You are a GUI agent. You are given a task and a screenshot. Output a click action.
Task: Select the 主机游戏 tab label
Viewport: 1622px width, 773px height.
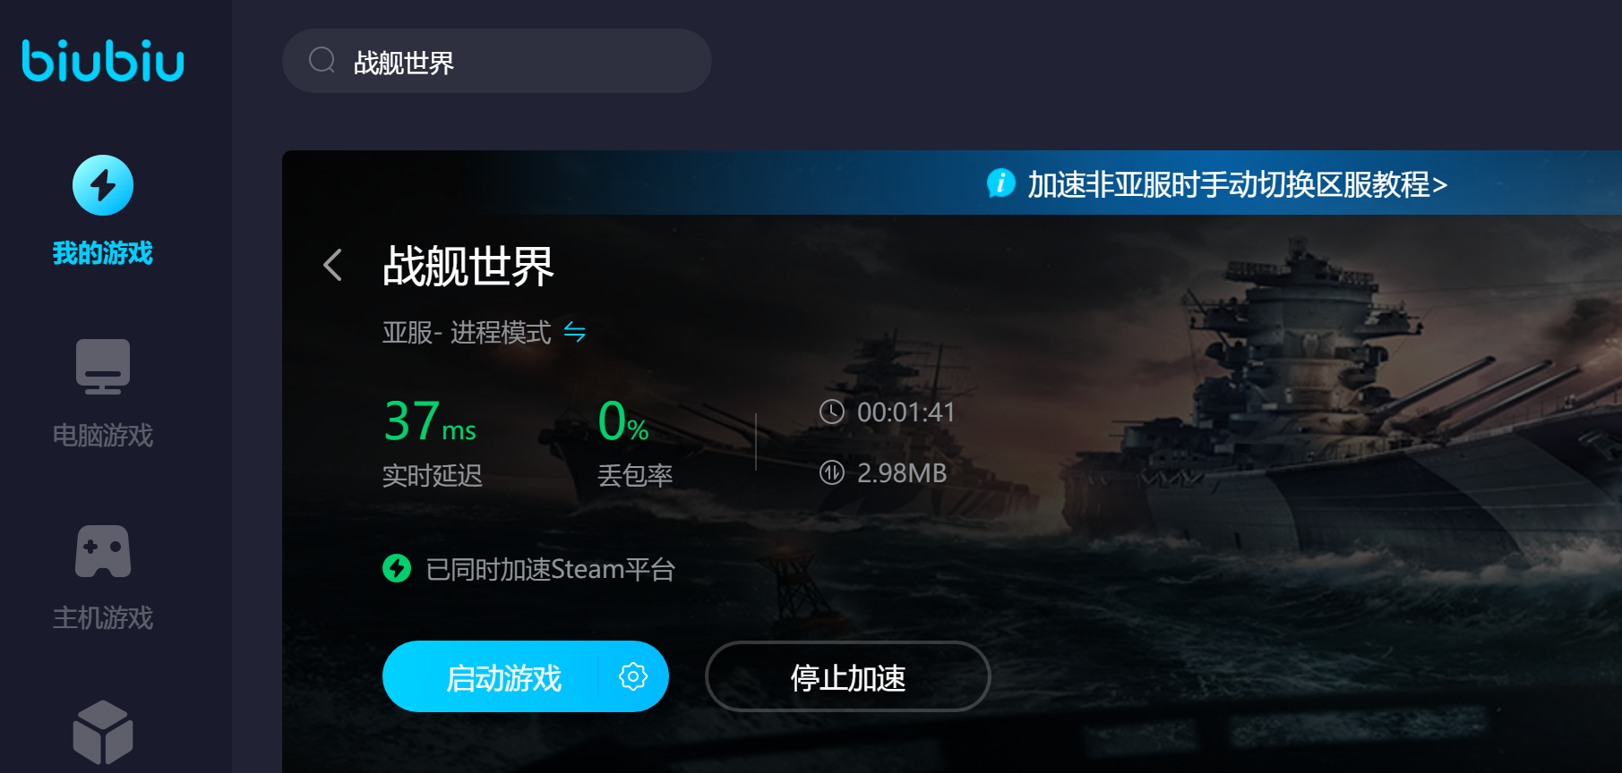(x=103, y=618)
